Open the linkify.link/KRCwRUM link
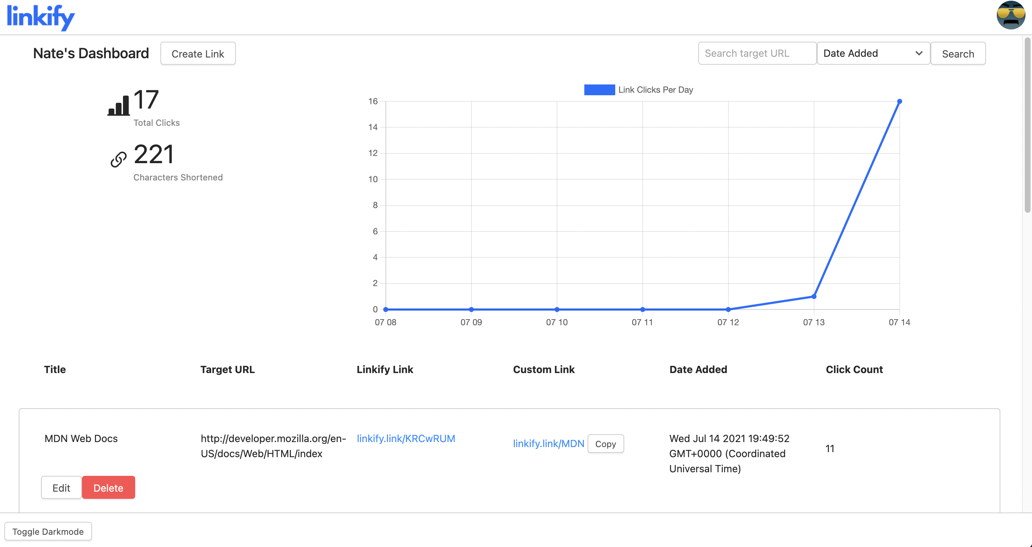 [x=406, y=438]
